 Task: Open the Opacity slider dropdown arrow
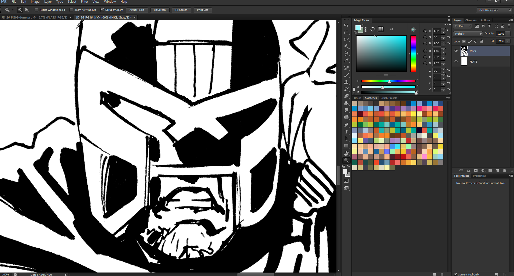click(x=508, y=34)
